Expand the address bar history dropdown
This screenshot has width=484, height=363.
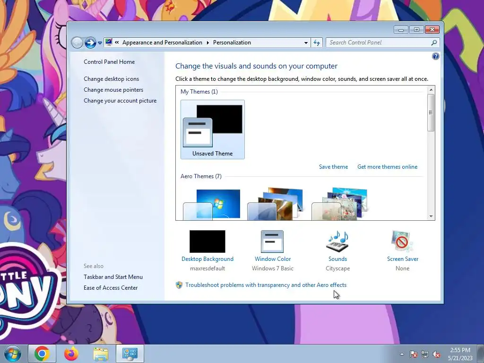306,43
